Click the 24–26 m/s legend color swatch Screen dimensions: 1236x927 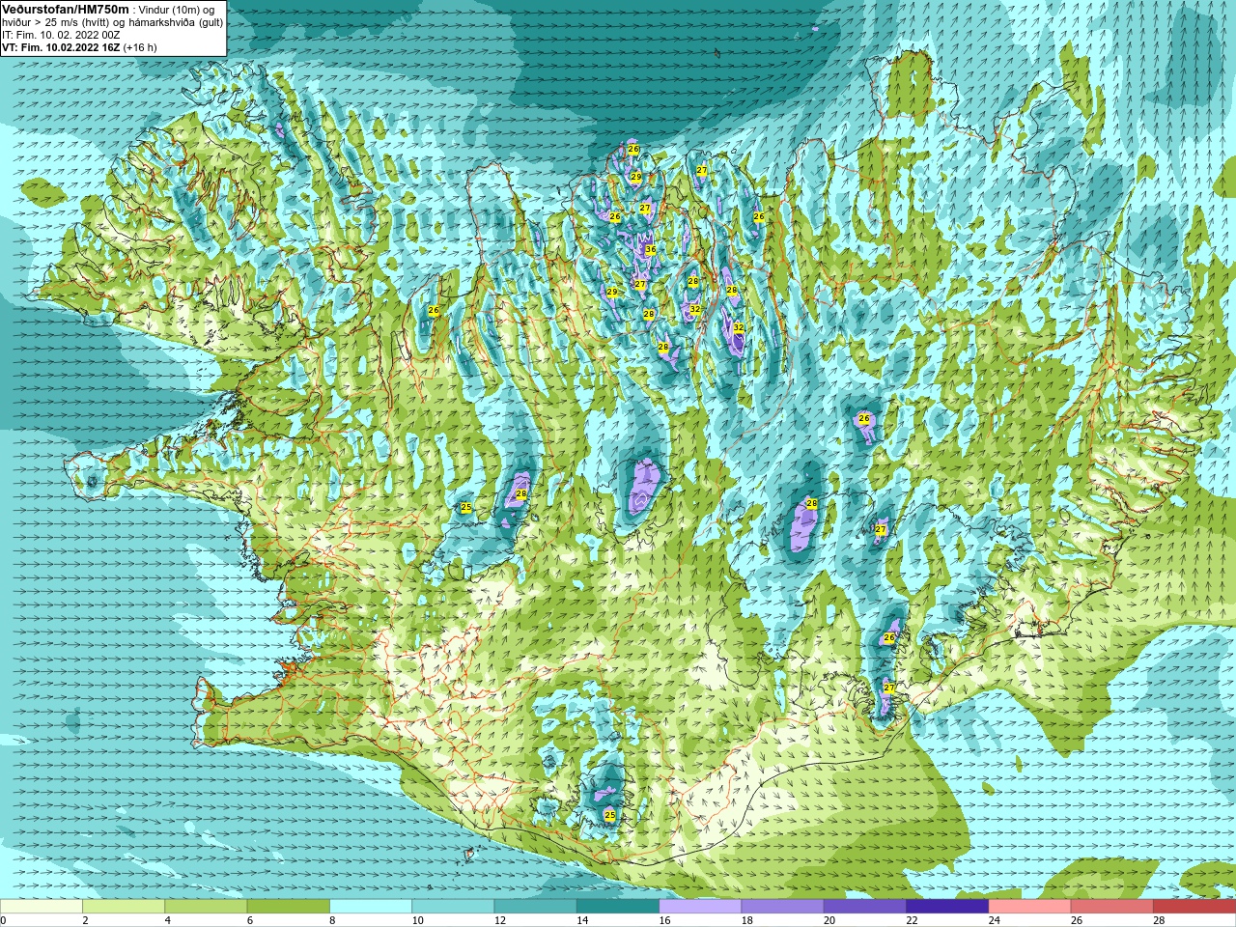1030,907
